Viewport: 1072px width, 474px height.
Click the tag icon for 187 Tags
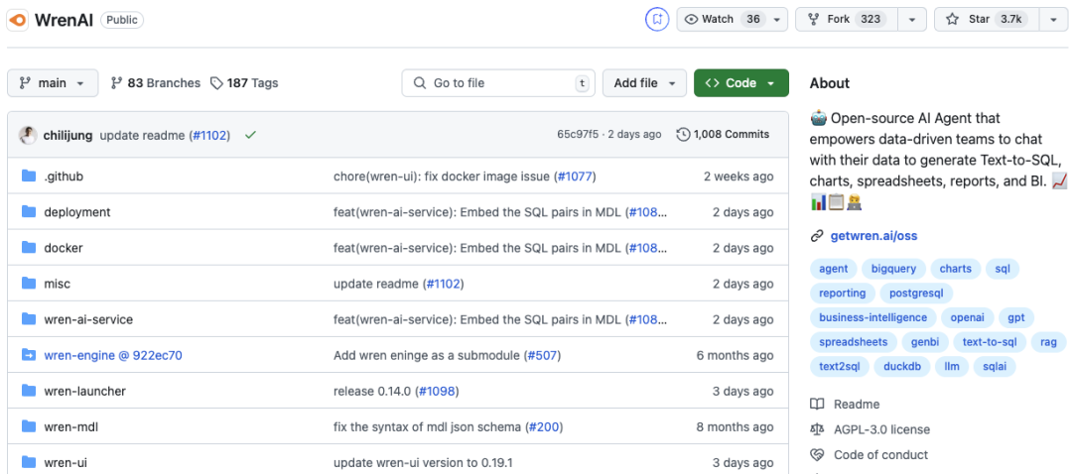pos(216,83)
